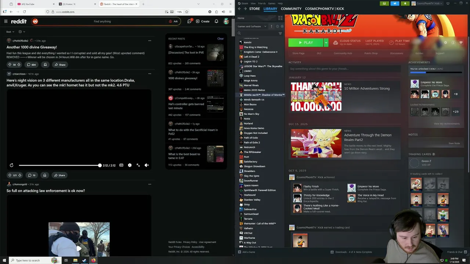The width and height of the screenshot is (470, 264).
Task: Bookmark this page with the star icon
Action: tap(187, 12)
